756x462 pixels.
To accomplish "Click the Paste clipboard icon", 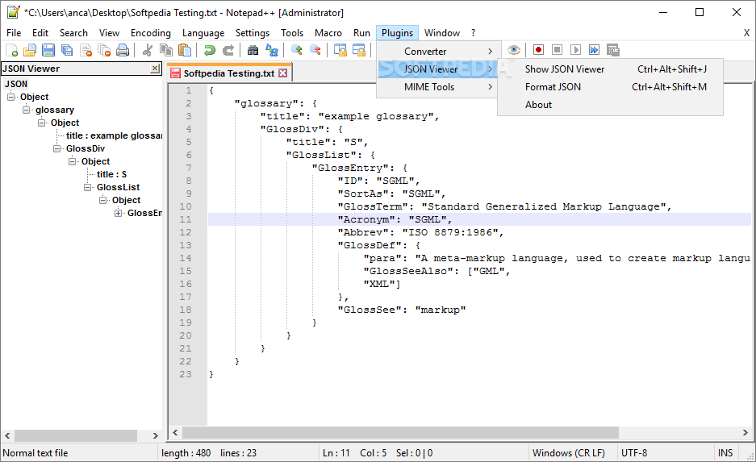I will (x=185, y=50).
